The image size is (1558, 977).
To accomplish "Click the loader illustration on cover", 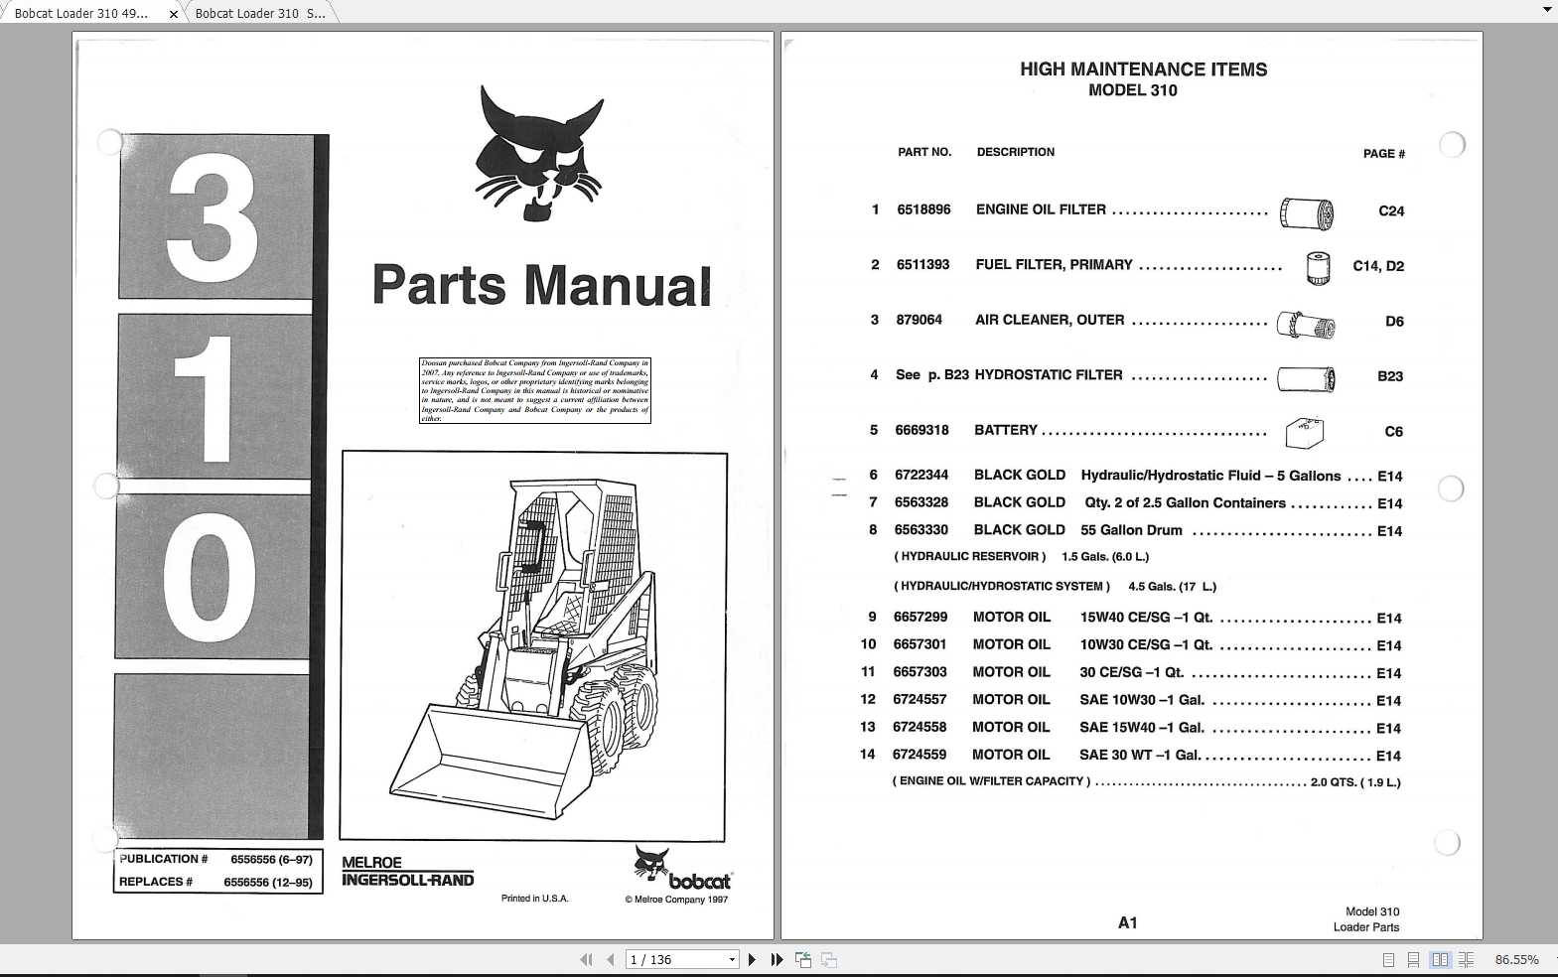I will click(533, 646).
